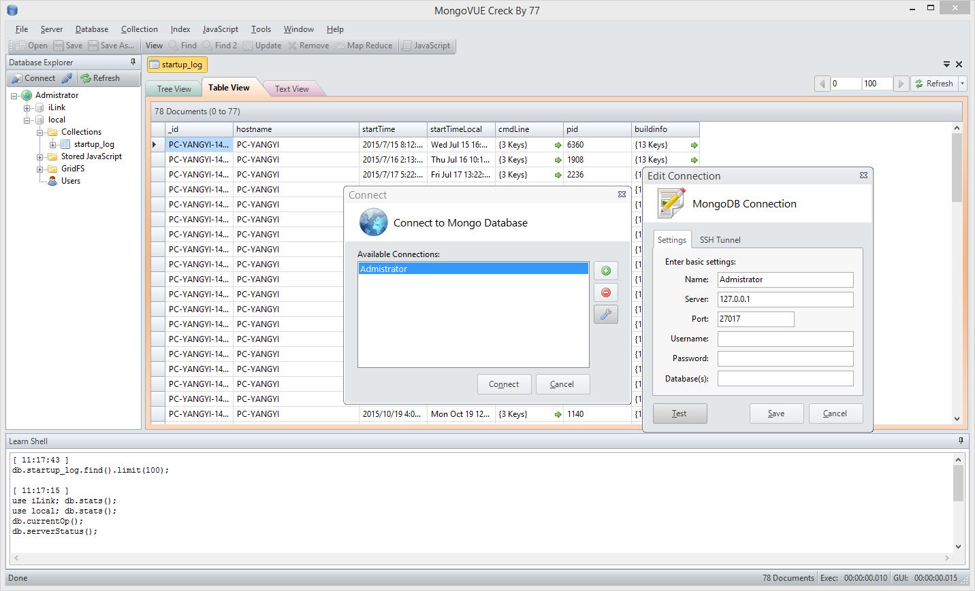The height and width of the screenshot is (591, 975).
Task: Click the green add connection icon
Action: pyautogui.click(x=605, y=271)
